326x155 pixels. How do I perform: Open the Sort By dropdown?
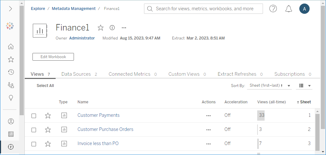[269, 86]
